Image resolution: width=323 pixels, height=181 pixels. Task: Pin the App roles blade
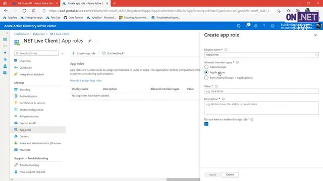90,41
